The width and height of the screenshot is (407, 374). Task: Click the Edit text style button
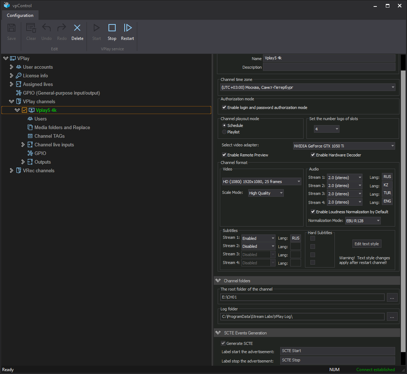tap(366, 244)
